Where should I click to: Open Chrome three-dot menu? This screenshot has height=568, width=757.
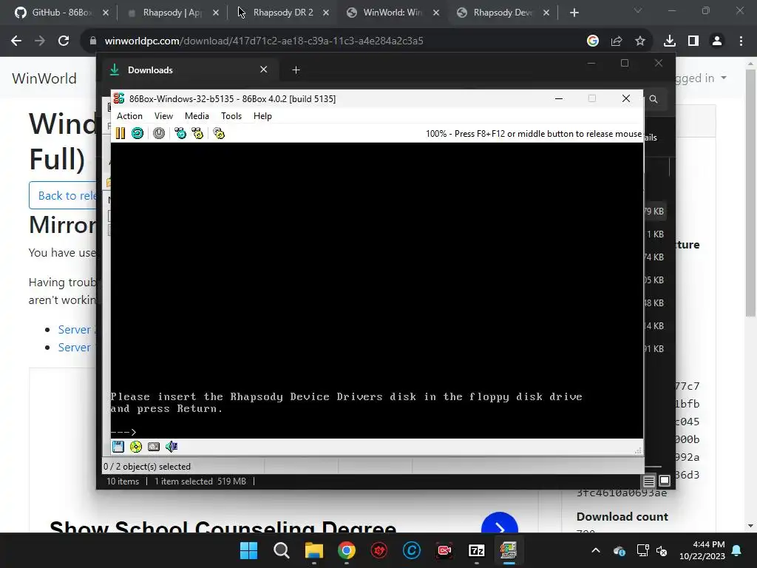[x=741, y=41]
